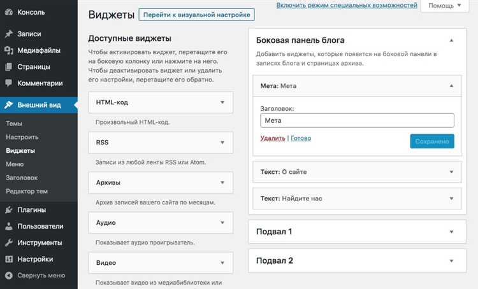Click the Доступные виджеты heading
The height and width of the screenshot is (289, 478).
129,38
